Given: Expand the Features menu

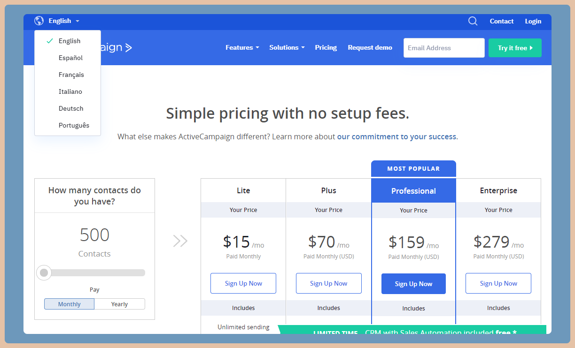Looking at the screenshot, I should pyautogui.click(x=242, y=47).
